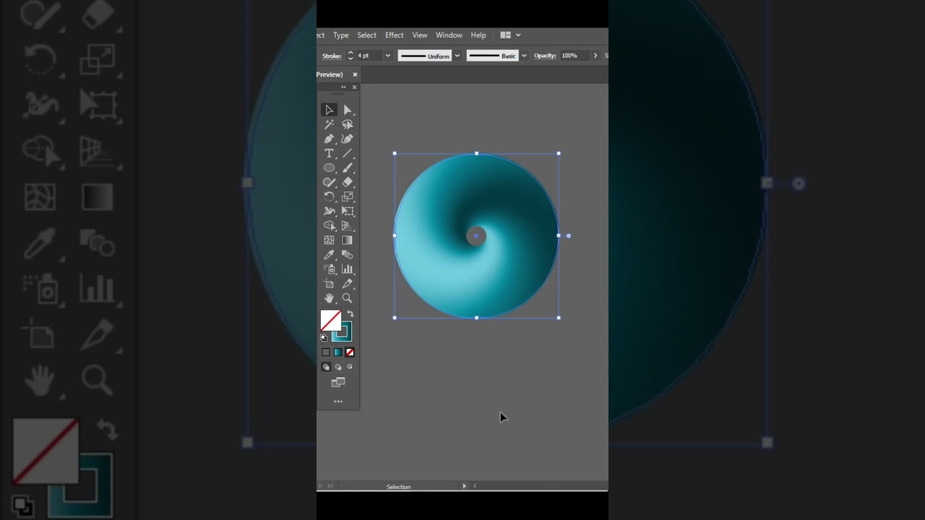The image size is (925, 520).
Task: Choose the Magic Wand tool
Action: [330, 124]
